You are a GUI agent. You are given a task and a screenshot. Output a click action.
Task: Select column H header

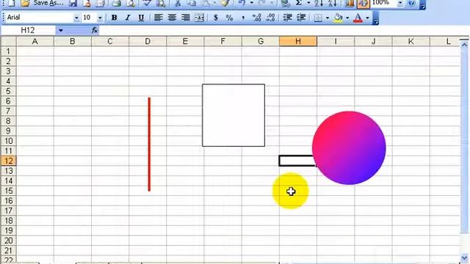pyautogui.click(x=298, y=41)
